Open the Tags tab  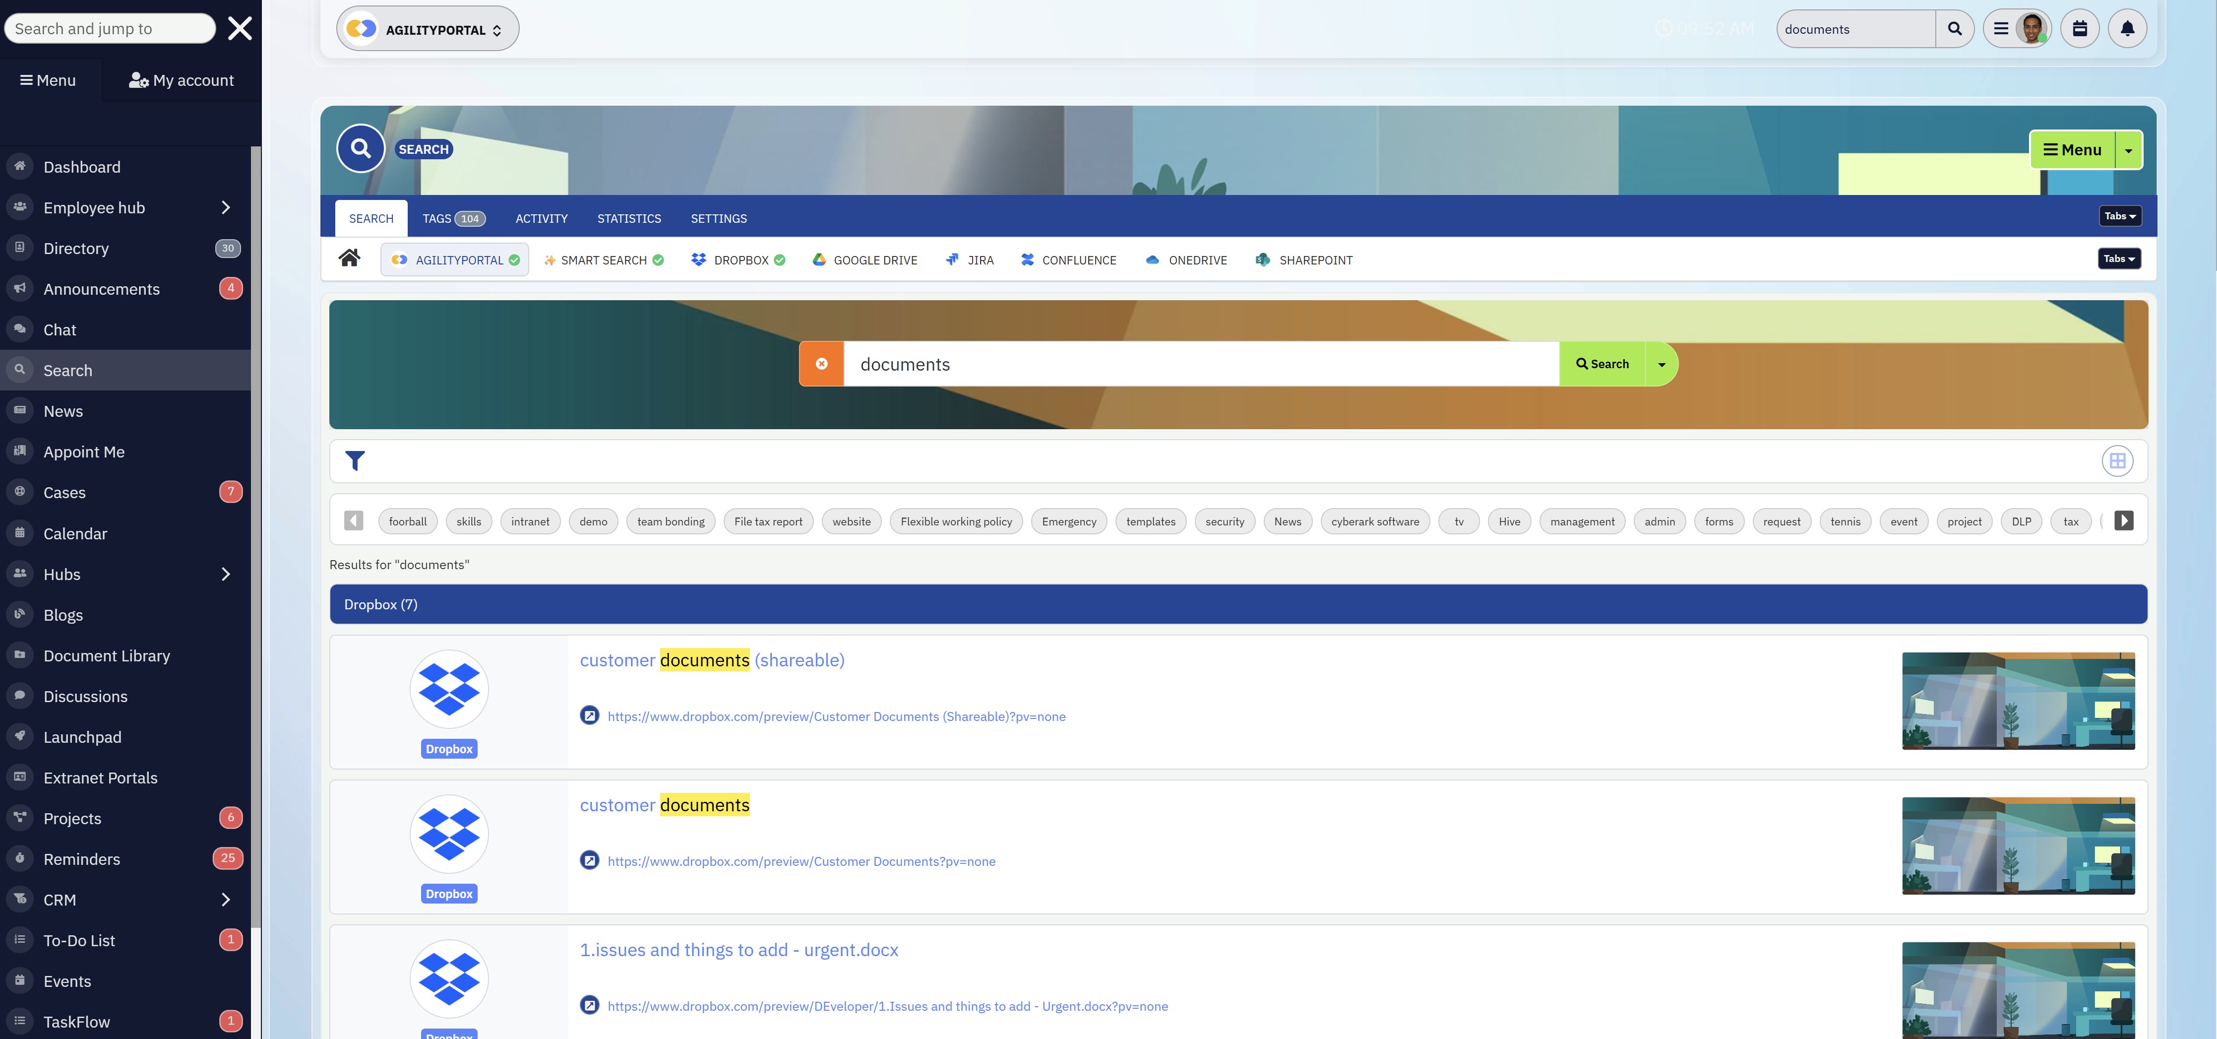click(x=453, y=219)
